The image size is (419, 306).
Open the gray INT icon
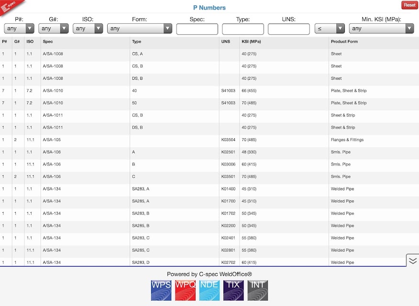(258, 291)
